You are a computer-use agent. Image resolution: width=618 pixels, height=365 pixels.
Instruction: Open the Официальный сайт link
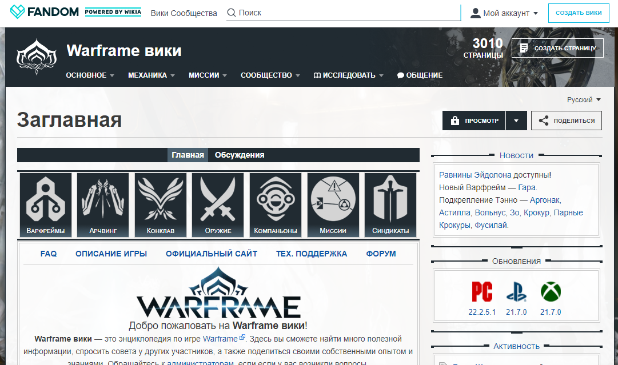tap(212, 254)
